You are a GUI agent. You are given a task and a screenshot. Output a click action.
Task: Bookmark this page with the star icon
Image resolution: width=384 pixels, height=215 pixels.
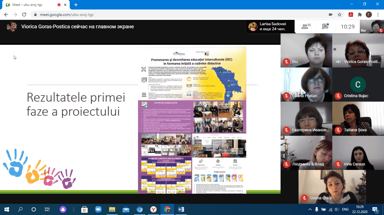click(339, 15)
